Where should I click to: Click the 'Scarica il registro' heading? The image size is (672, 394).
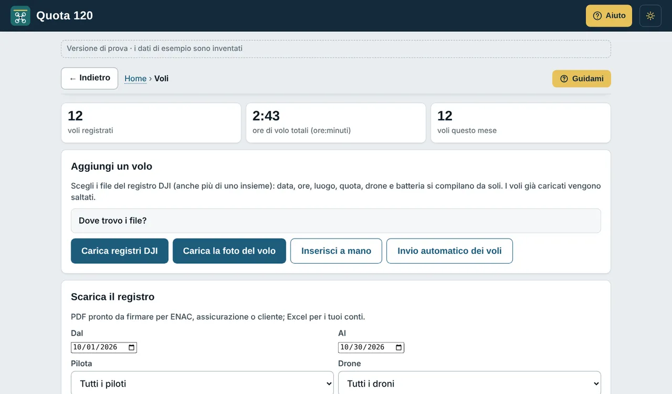coord(113,297)
